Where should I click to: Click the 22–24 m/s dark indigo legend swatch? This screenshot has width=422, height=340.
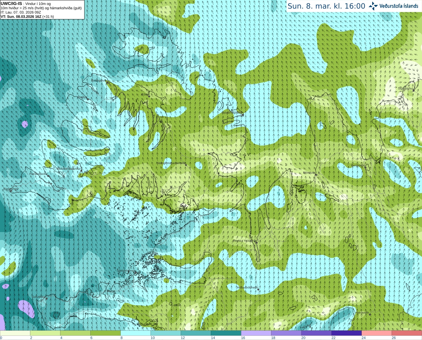tap(347, 333)
